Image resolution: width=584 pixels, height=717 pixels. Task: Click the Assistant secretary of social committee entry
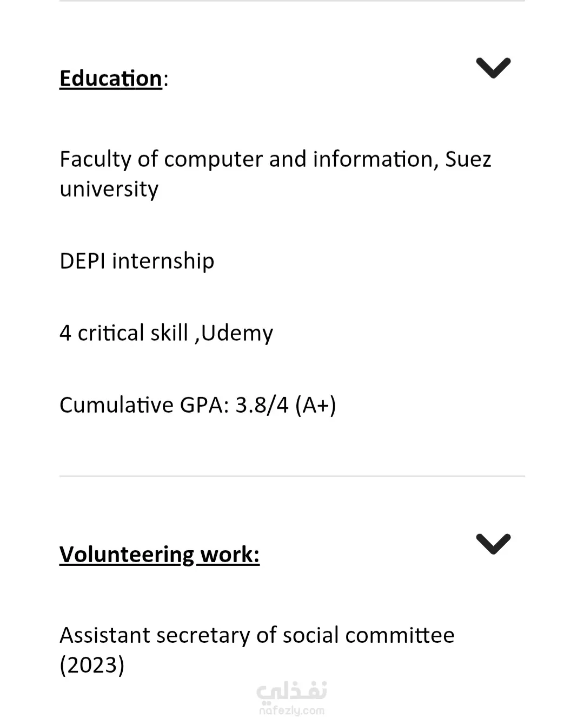click(x=257, y=635)
